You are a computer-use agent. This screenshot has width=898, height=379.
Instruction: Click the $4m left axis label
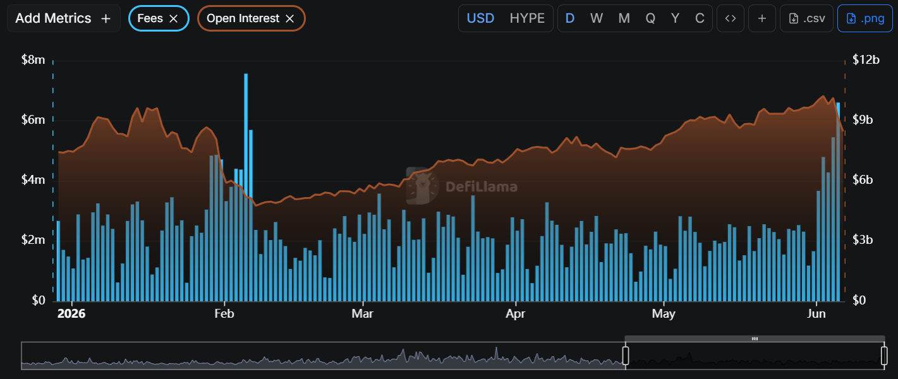point(33,180)
